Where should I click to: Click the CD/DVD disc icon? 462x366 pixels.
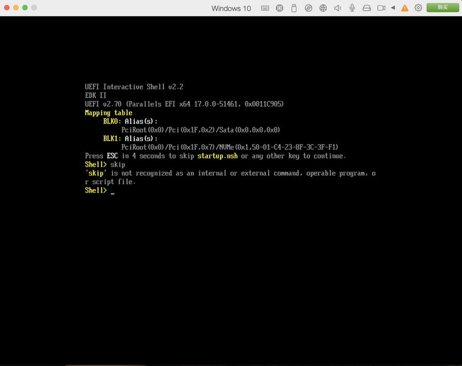coord(308,8)
